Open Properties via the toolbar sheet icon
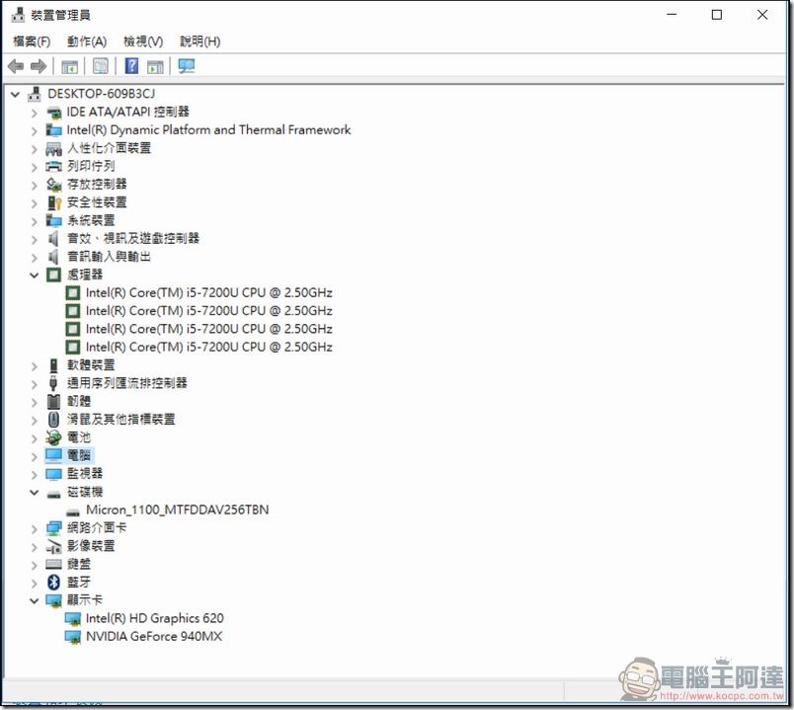794x710 pixels. pyautogui.click(x=101, y=66)
